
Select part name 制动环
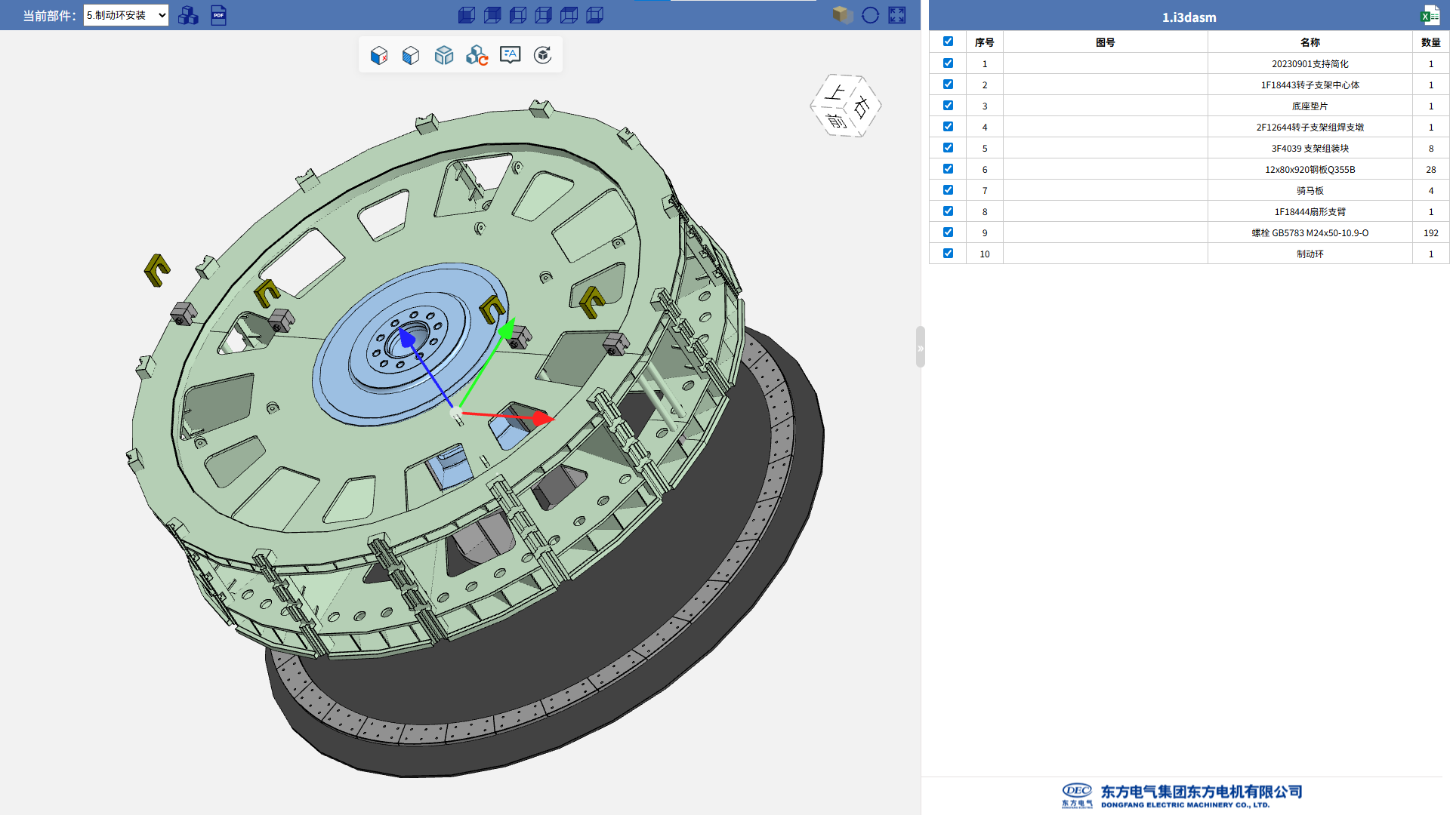pyautogui.click(x=1310, y=254)
